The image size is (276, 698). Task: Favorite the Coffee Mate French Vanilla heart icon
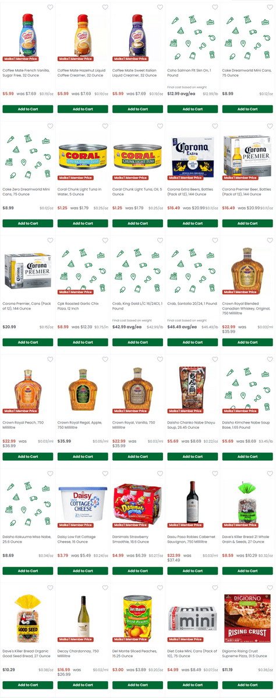pyautogui.click(x=50, y=8)
